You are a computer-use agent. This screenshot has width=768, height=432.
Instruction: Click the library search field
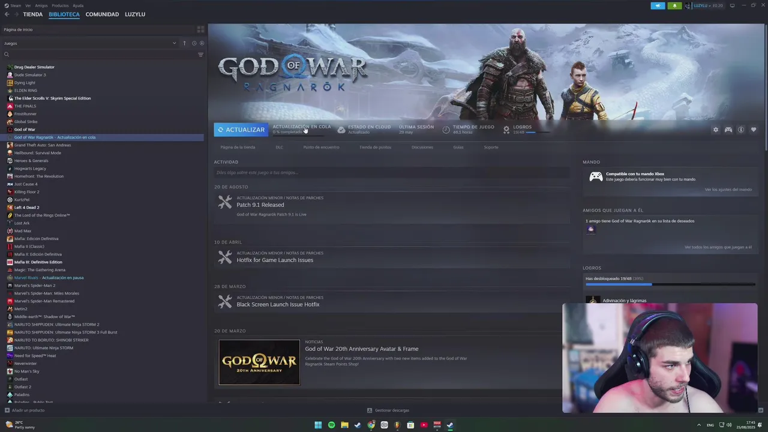pyautogui.click(x=99, y=55)
